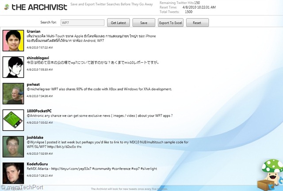
Task: Open 1800PocketPC's green device avatar
Action: [13, 120]
